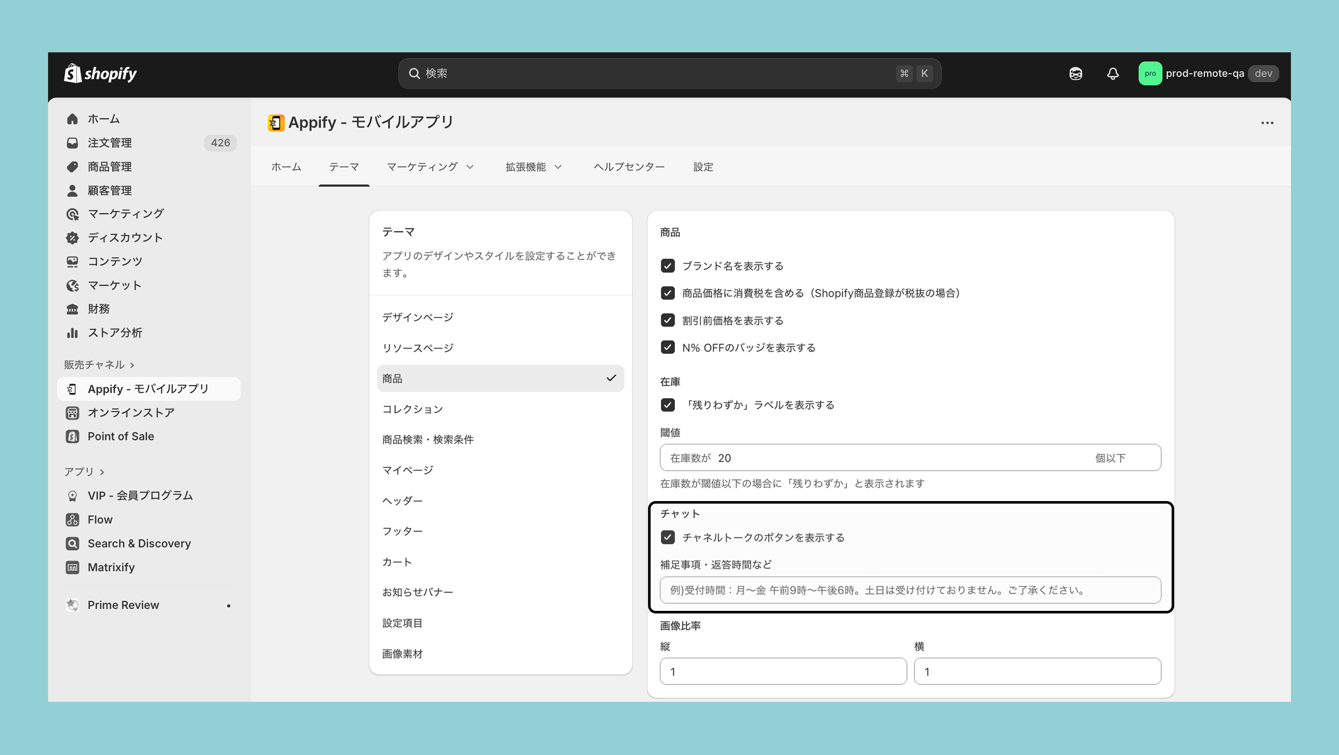Click the notification bell icon

click(1112, 73)
